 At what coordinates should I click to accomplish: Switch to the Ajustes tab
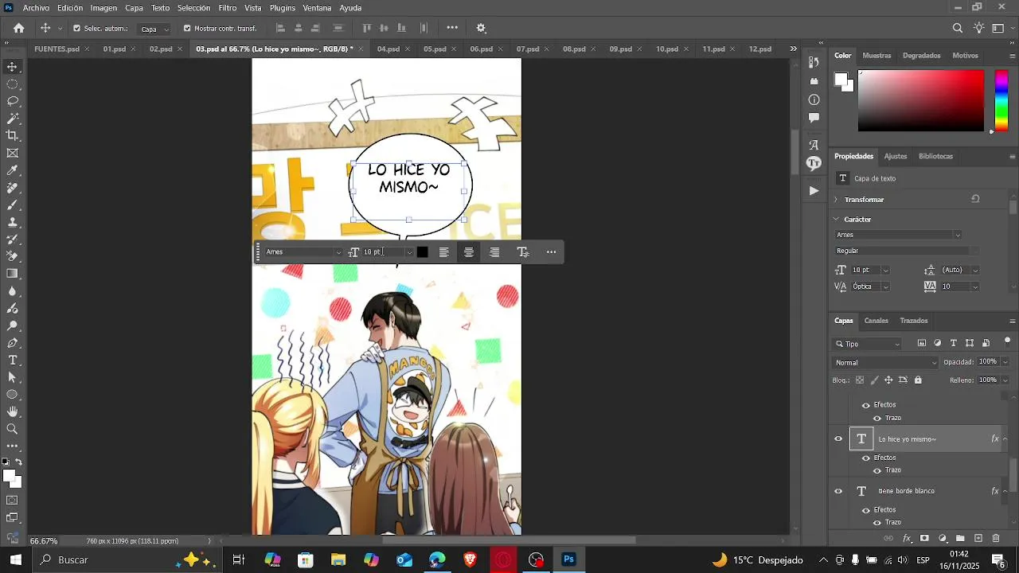tap(895, 156)
